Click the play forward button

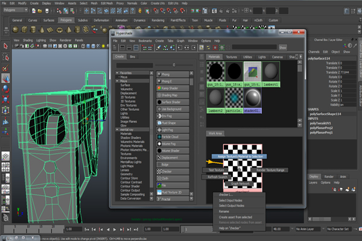click(115, 230)
